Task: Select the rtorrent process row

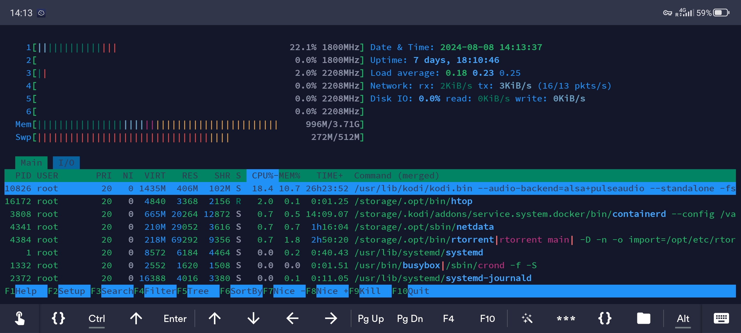Action: [370, 240]
